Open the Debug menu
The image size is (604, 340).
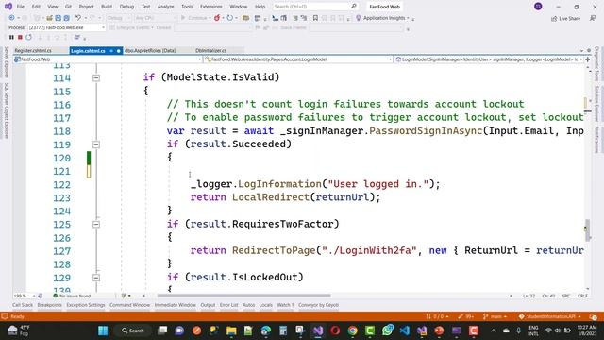126,7
